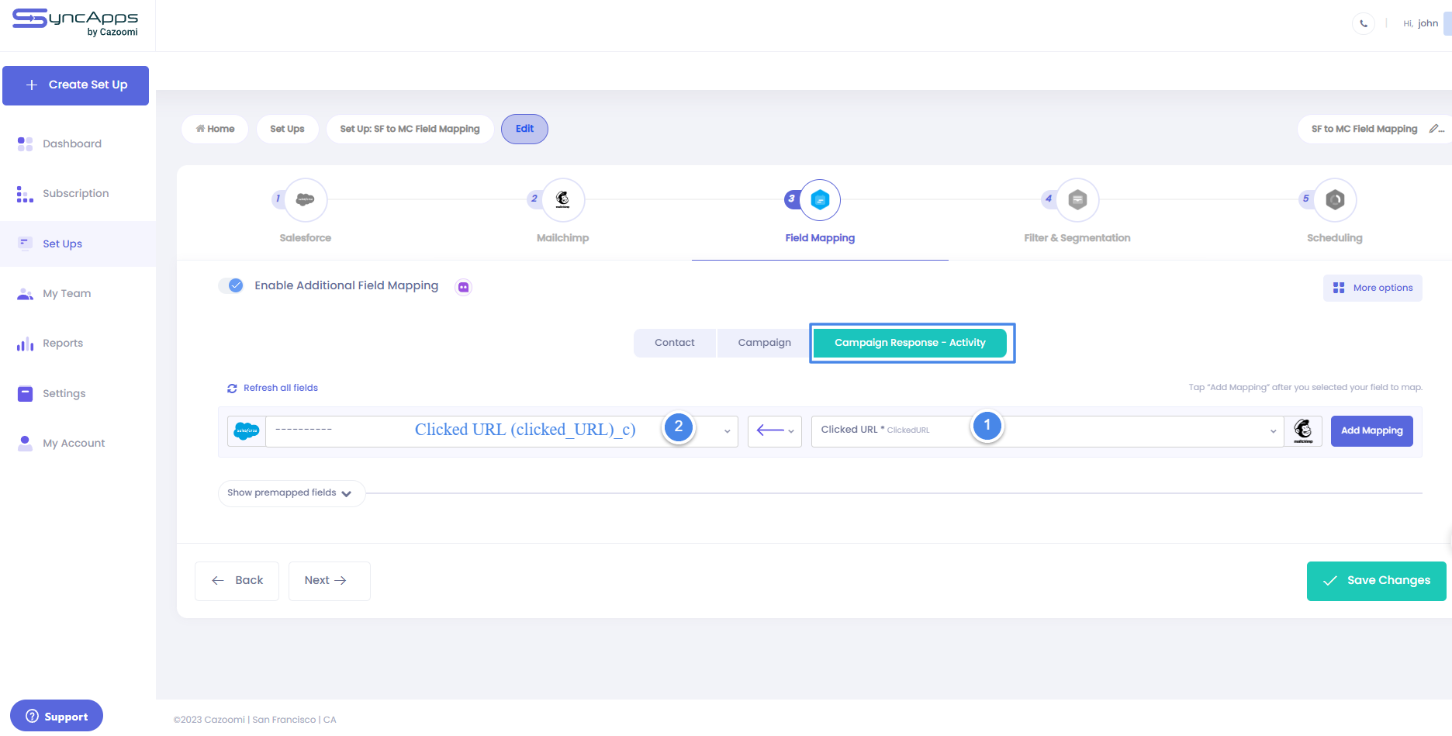Viewport: 1452px width, 736px height.
Task: Click pencil icon to rename set up
Action: tap(1436, 129)
